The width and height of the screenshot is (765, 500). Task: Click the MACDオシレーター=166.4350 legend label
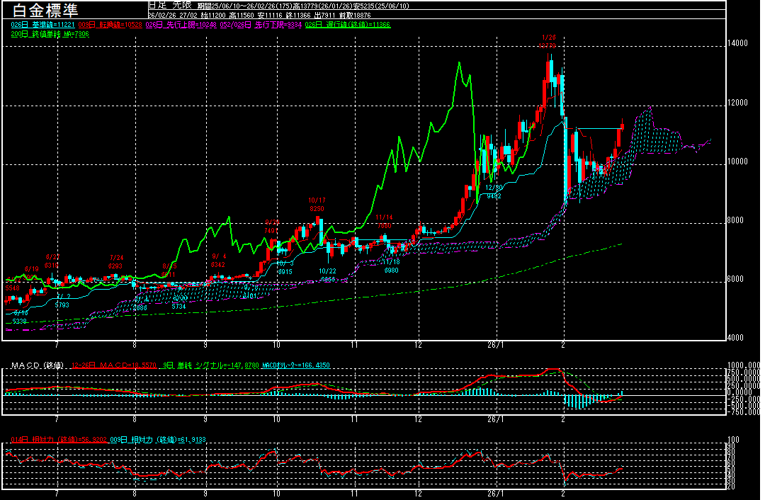pyautogui.click(x=295, y=365)
